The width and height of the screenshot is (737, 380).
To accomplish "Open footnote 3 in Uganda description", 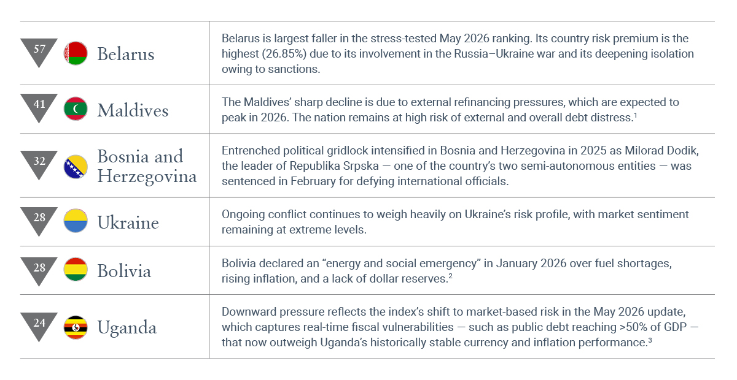I will (x=649, y=339).
